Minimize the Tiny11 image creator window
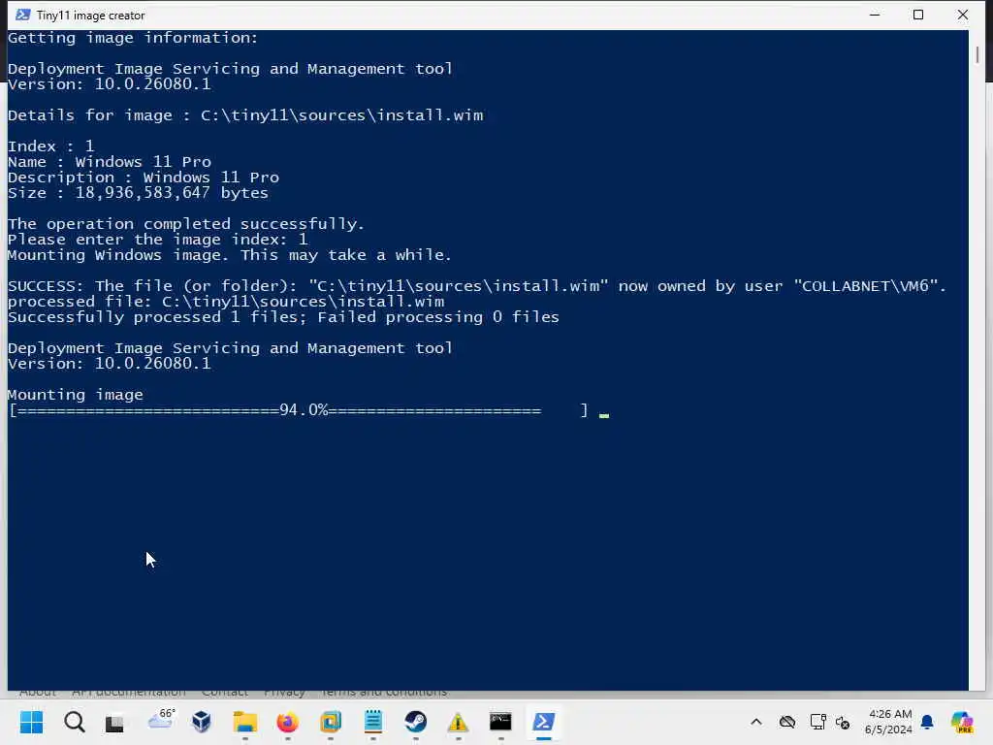 875,15
